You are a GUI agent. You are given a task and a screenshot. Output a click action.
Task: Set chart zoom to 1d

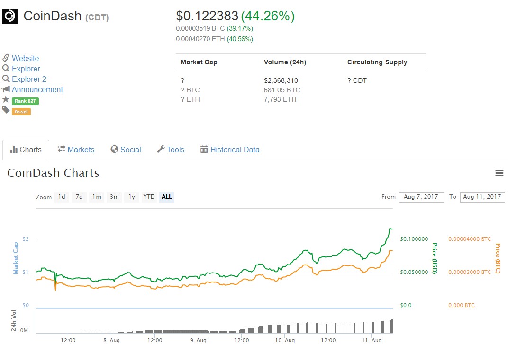coord(62,197)
